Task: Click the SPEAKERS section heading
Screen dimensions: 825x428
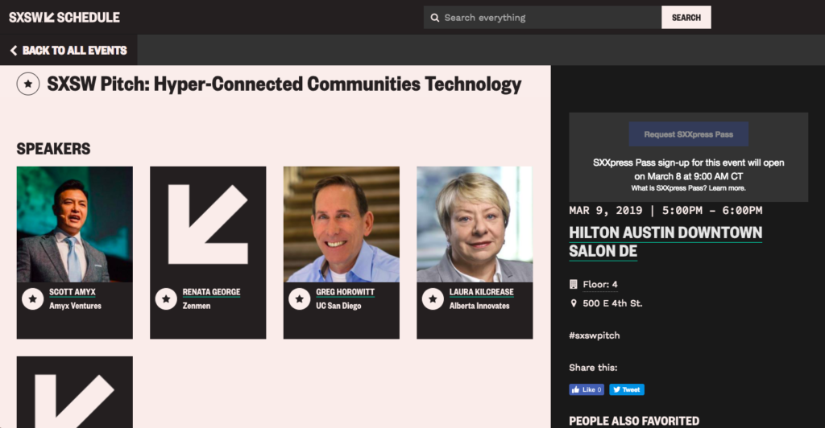Action: tap(53, 149)
